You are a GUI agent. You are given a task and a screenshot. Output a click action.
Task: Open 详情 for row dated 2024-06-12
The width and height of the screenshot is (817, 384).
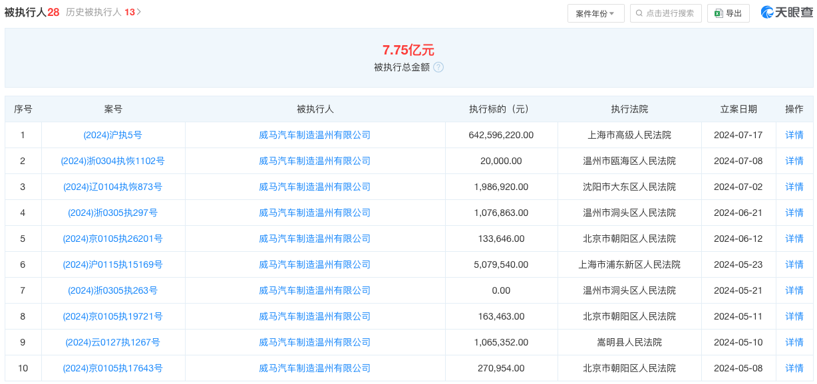pos(794,239)
